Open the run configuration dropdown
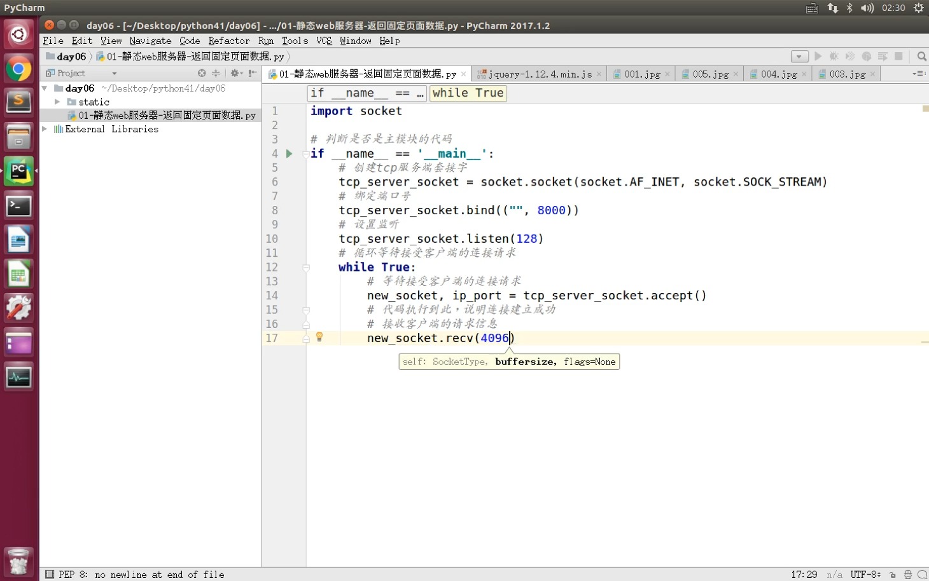 [800, 57]
